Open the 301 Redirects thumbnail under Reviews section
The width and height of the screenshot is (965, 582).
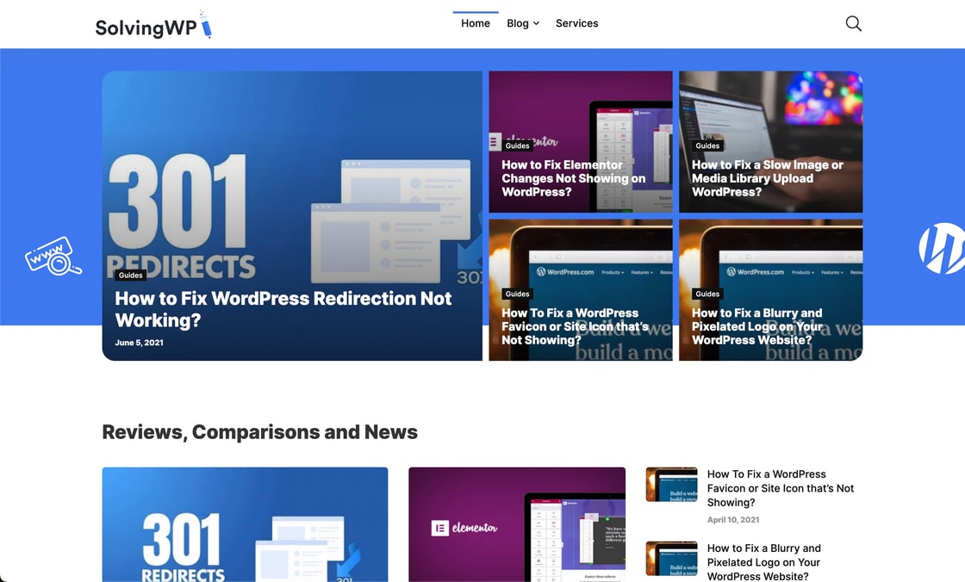tap(245, 525)
